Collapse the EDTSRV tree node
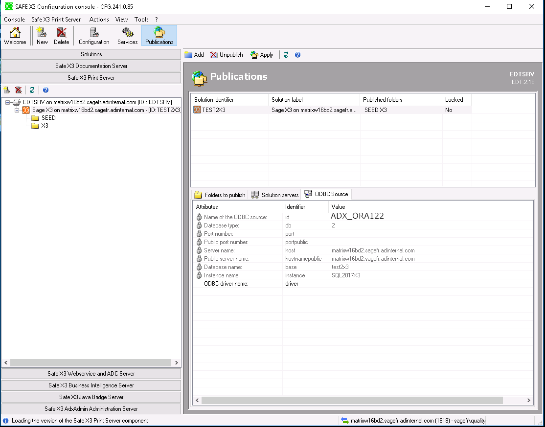Viewport: 545px width, 427px height. pos(8,102)
